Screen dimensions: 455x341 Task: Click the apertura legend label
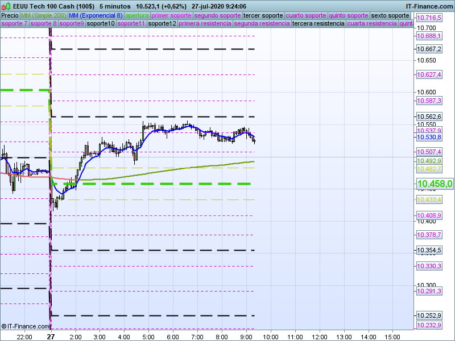coord(137,15)
